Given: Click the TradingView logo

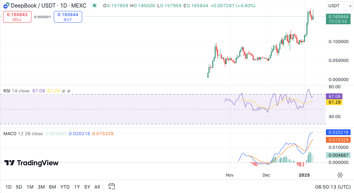Looking at the screenshot, I should [31, 163].
